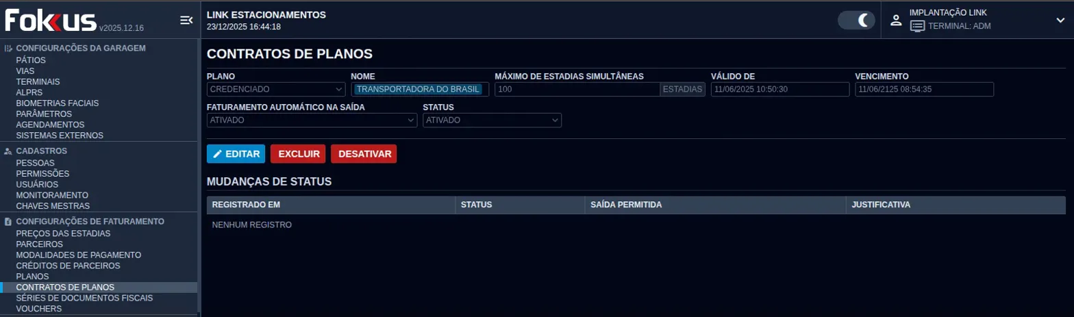Click the user profile icon

[x=895, y=20]
